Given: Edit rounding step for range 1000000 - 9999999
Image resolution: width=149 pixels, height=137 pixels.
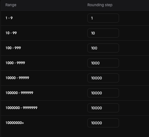Looking at the screenshot, I should pyautogui.click(x=103, y=108).
